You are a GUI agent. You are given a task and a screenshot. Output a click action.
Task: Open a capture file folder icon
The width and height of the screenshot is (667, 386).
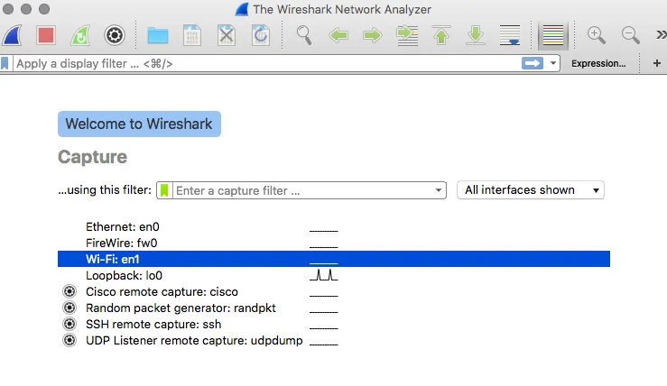[158, 35]
